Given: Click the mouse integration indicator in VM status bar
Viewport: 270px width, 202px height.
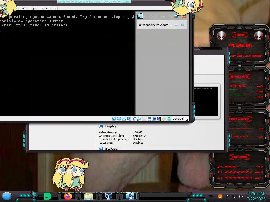Looking at the screenshot, I should 164,119.
